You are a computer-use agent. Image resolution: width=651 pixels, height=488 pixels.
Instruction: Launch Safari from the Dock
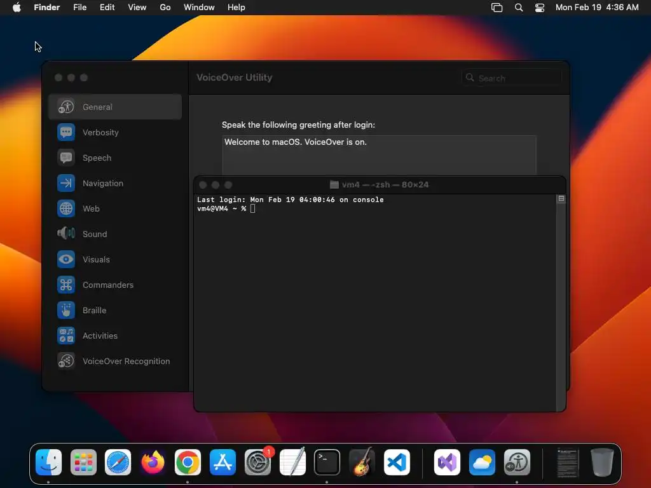[118, 463]
